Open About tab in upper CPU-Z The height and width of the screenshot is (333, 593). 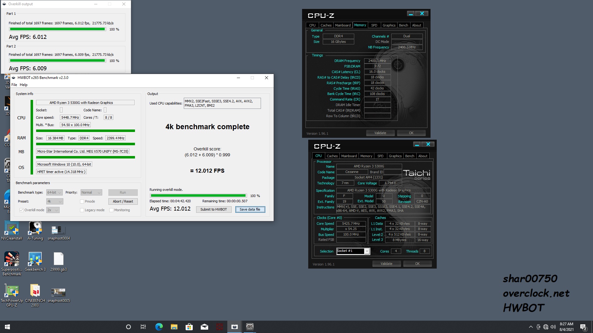point(417,25)
